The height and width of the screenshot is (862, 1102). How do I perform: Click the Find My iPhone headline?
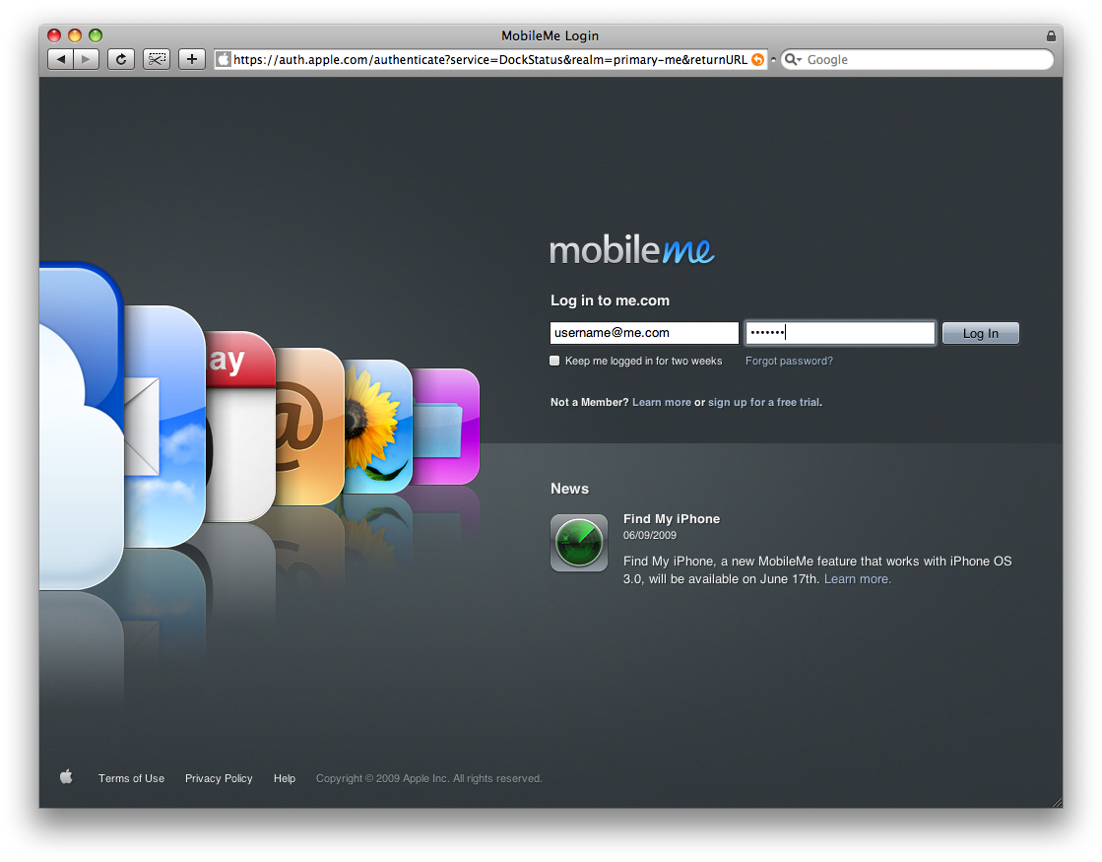point(672,519)
